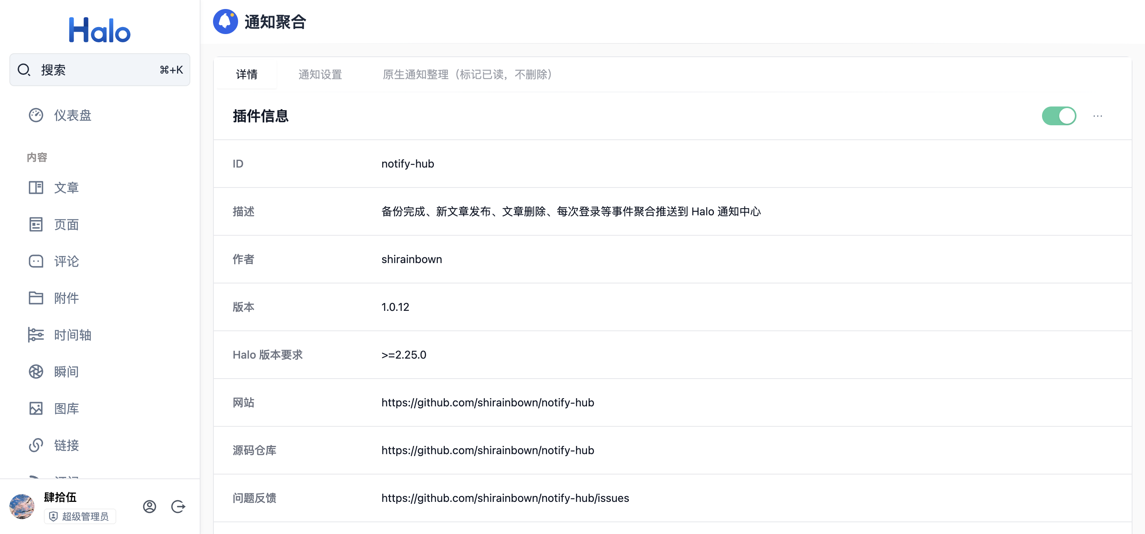This screenshot has width=1145, height=534.
Task: Click the 通知聚合 page title
Action: click(275, 22)
